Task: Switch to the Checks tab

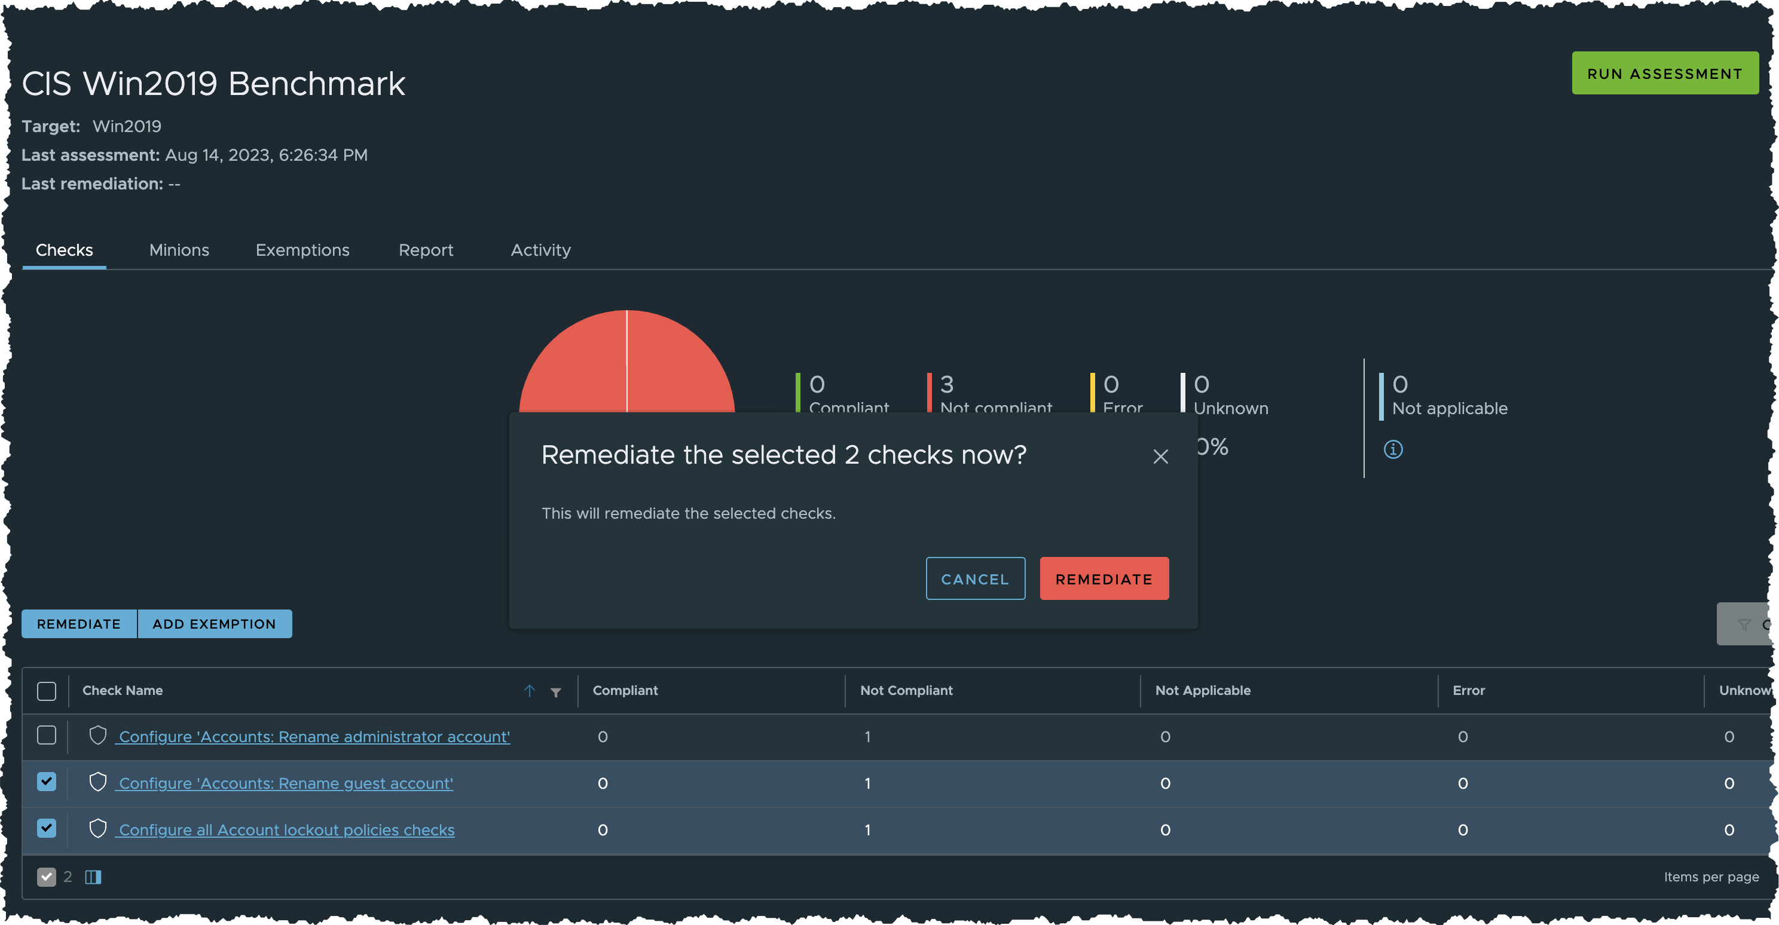Action: pos(64,250)
